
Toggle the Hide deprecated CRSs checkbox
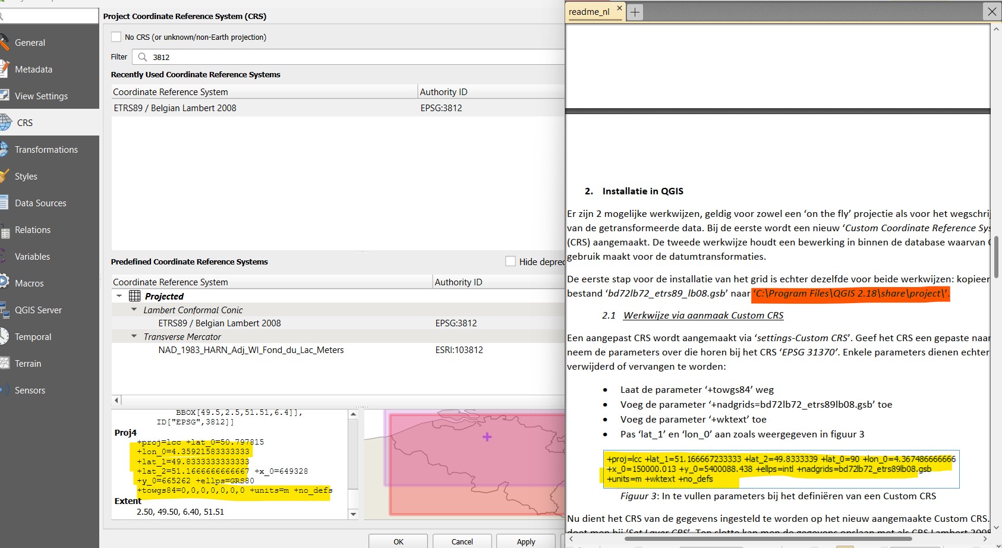coord(510,262)
